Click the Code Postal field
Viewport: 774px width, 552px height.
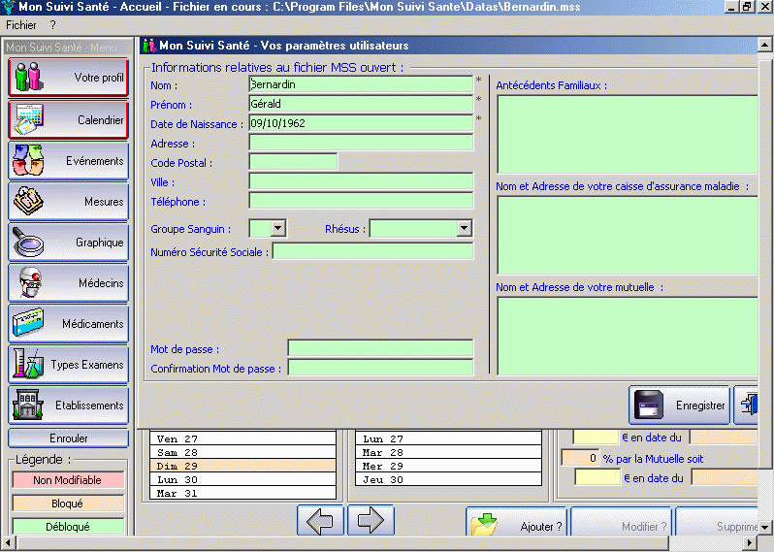point(293,162)
